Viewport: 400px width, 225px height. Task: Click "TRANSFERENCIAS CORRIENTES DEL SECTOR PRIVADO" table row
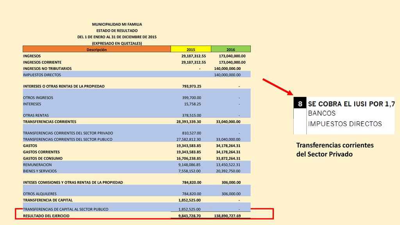[137, 133]
